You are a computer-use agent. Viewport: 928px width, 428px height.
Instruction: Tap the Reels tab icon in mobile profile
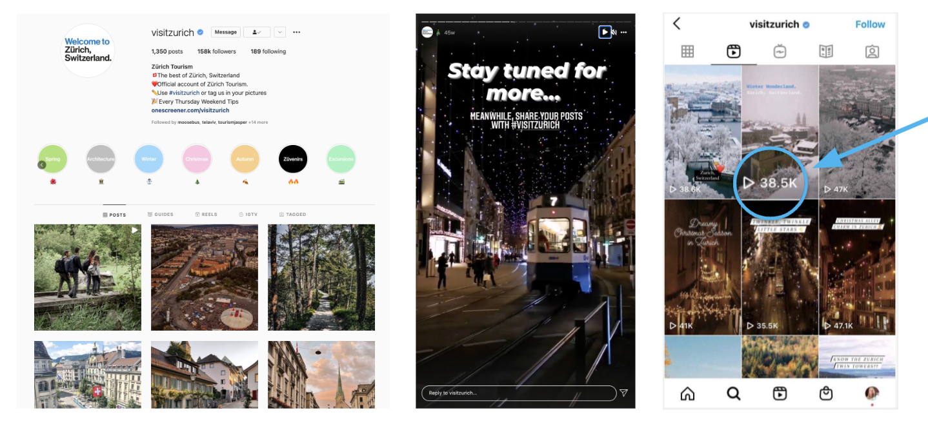point(734,52)
